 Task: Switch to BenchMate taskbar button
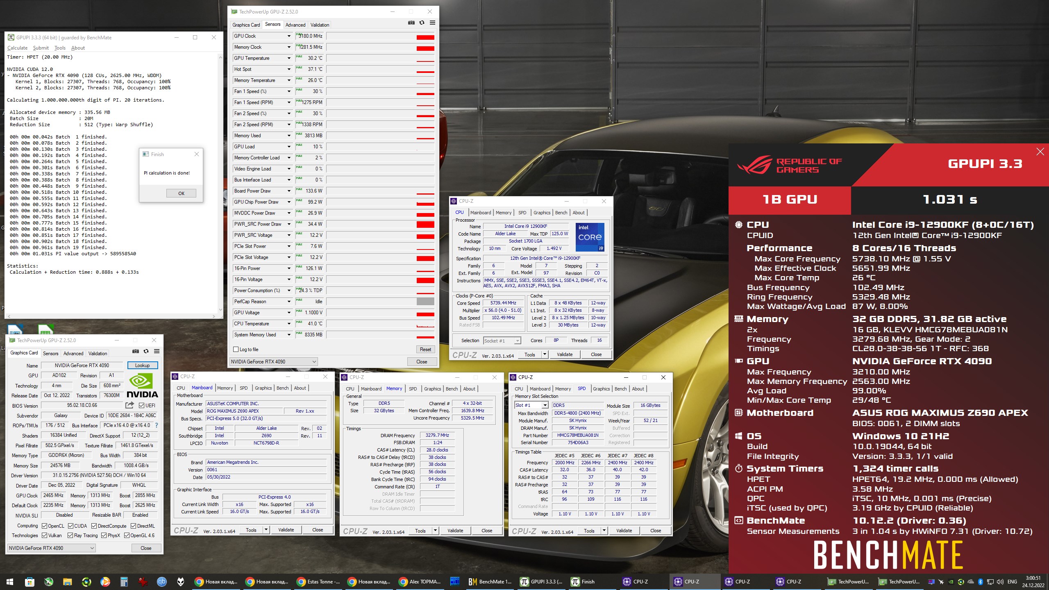(490, 581)
